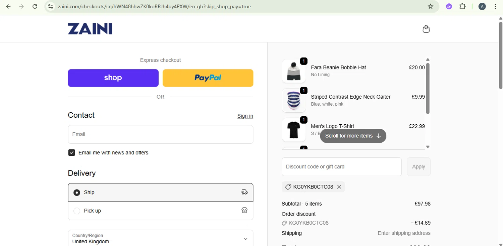Click Scroll for more items button

tap(353, 136)
